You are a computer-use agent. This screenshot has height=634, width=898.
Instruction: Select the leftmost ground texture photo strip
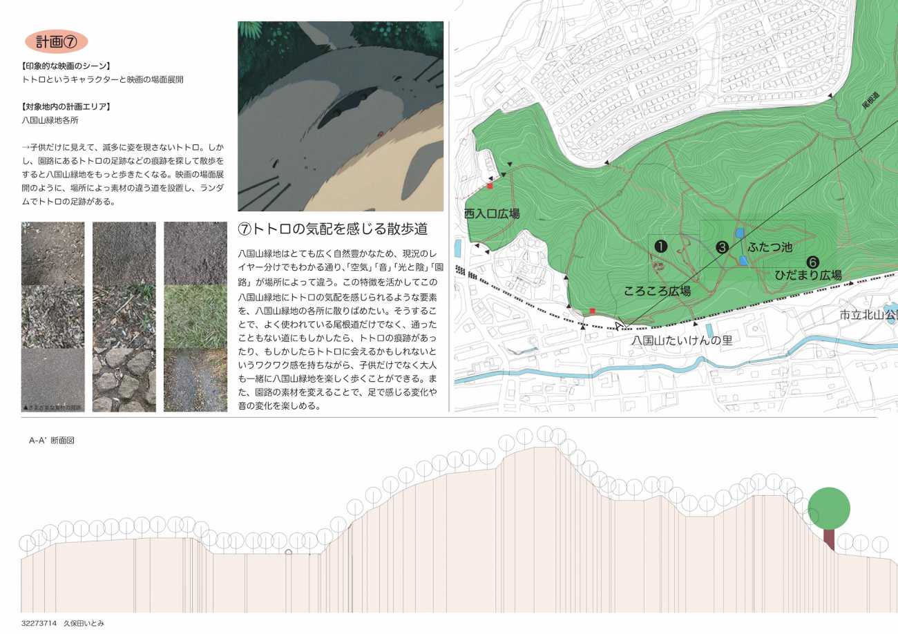click(x=53, y=316)
